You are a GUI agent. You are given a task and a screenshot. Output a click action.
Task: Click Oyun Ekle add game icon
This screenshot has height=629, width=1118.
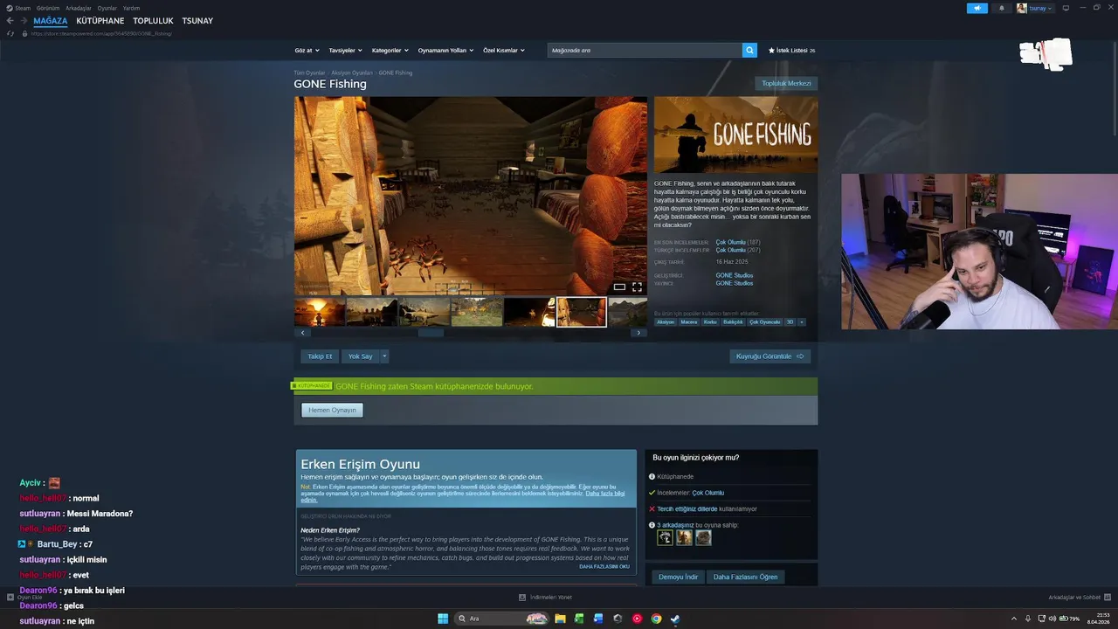tap(10, 598)
